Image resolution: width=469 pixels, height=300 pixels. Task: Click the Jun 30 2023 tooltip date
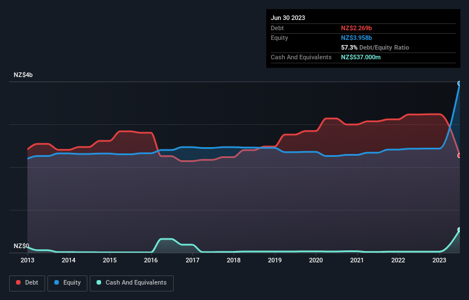(x=288, y=18)
